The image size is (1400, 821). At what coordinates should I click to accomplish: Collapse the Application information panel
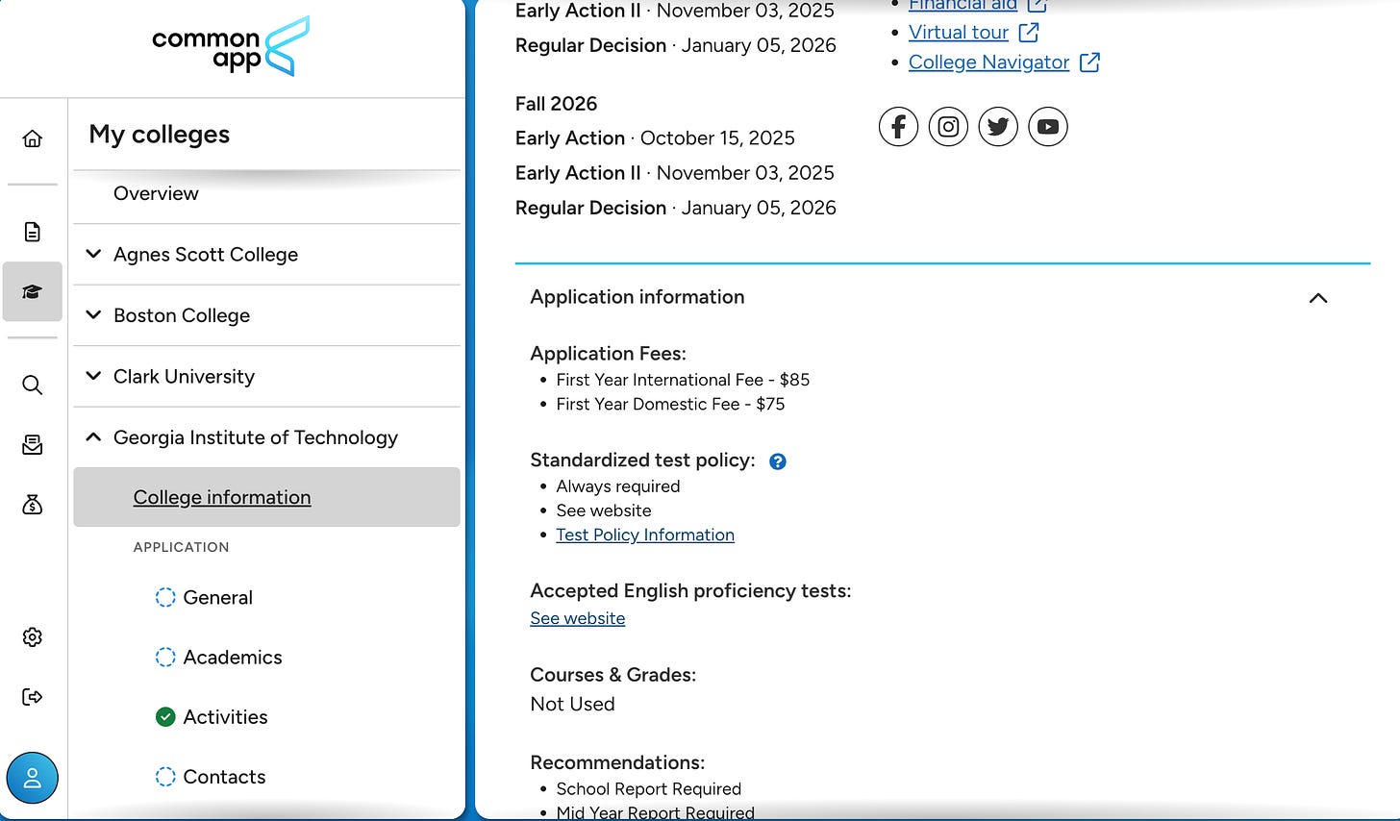pyautogui.click(x=1318, y=298)
